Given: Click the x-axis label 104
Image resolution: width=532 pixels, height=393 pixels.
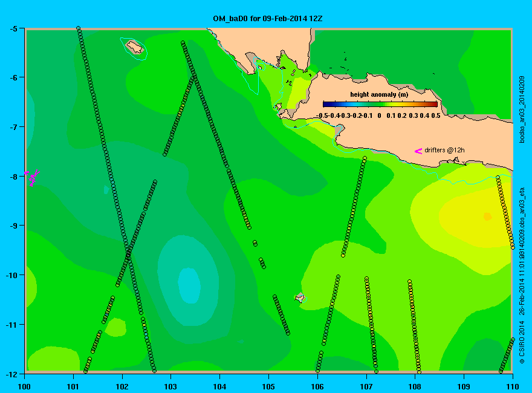Looking at the screenshot, I should tap(219, 386).
